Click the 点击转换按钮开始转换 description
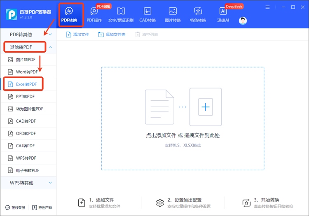The height and width of the screenshot is (216, 309). pos(274,207)
